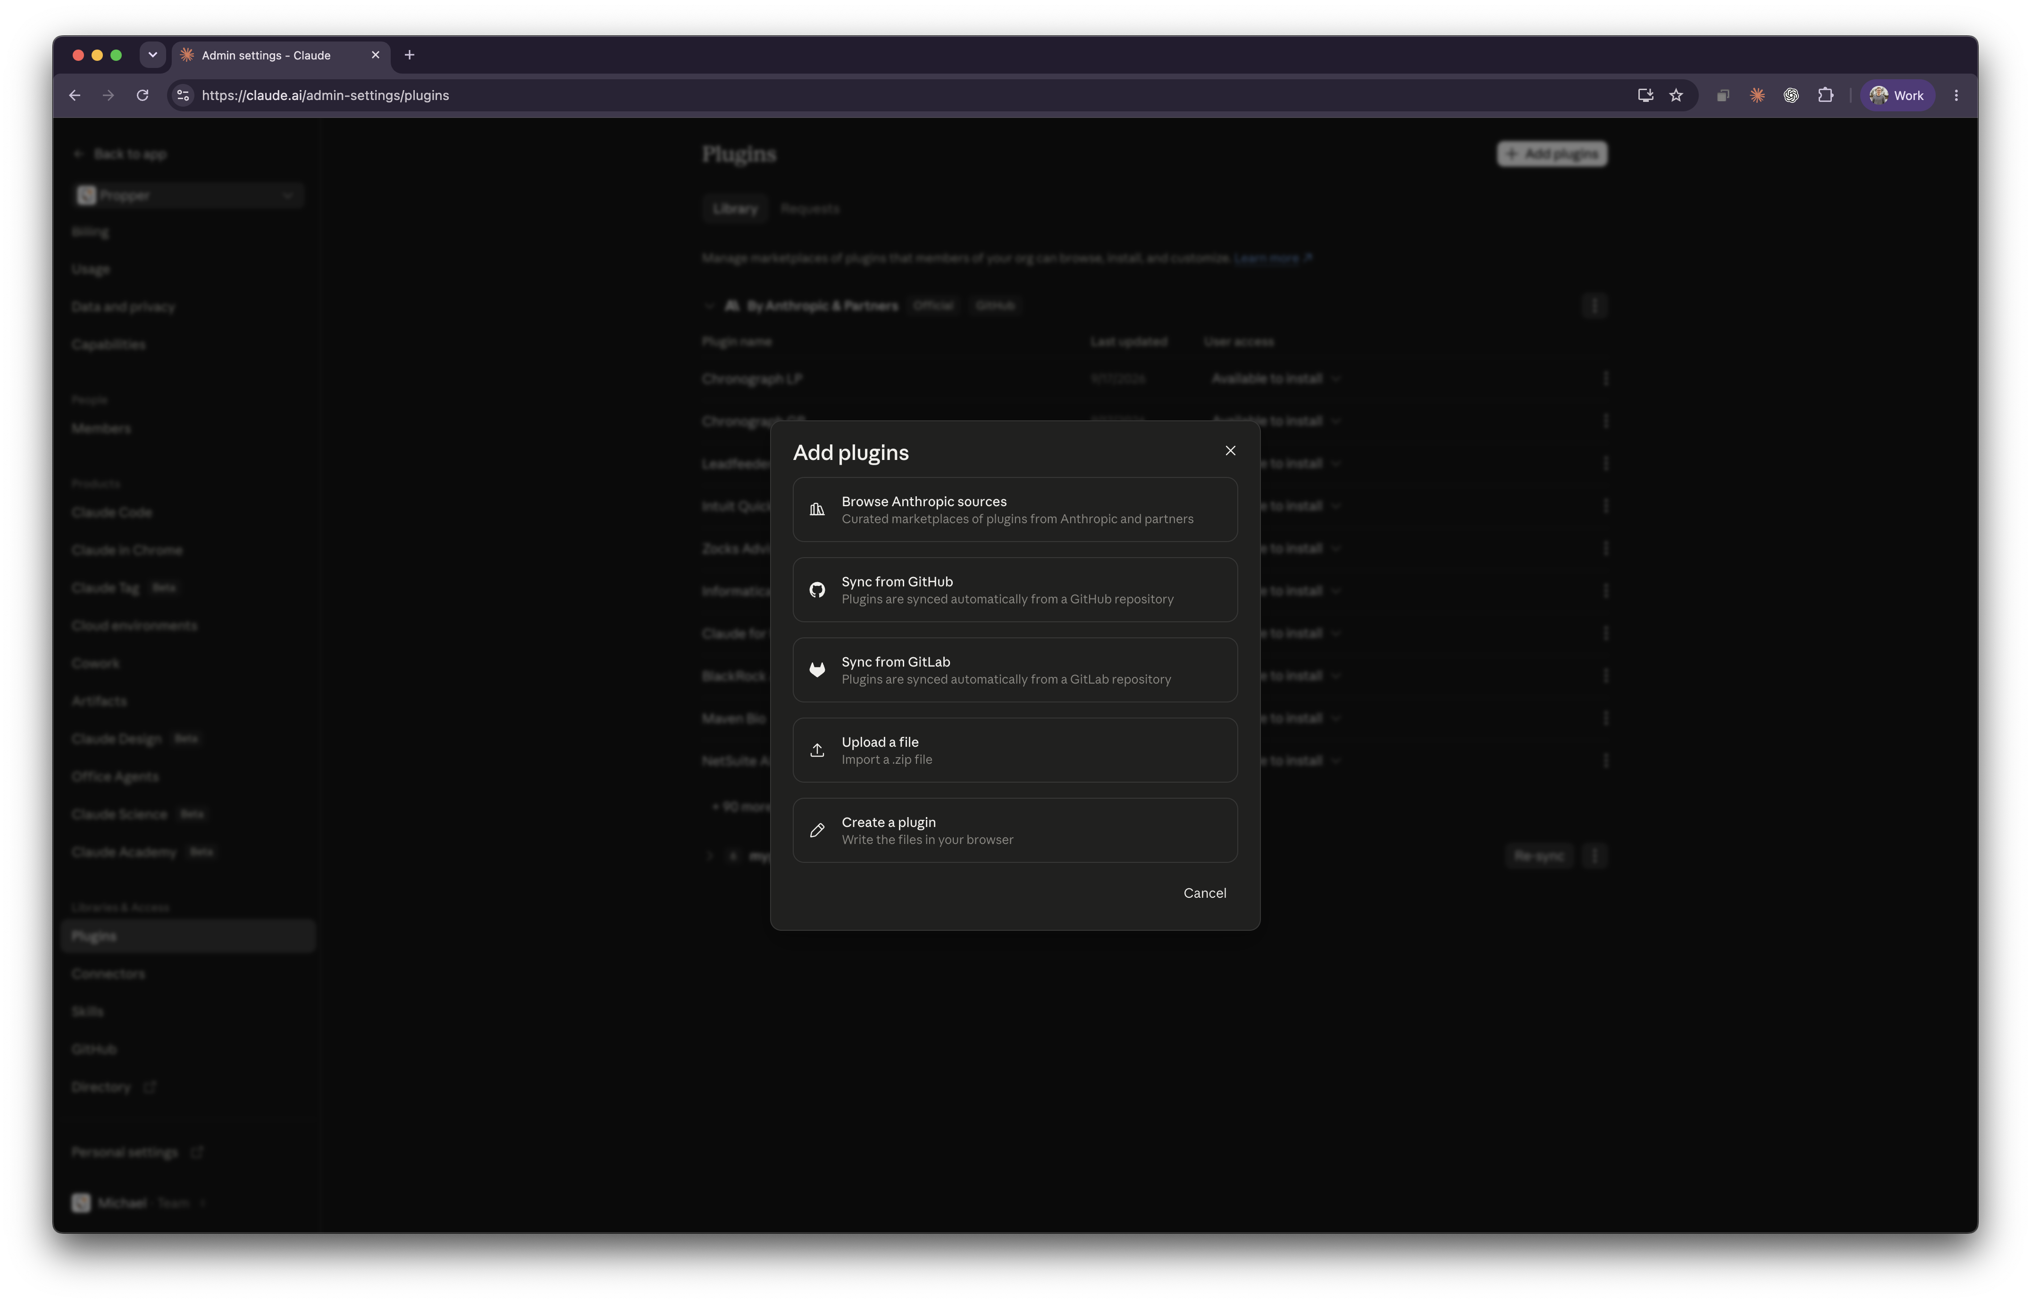Open Chrome's three-dot menu
Screen dimensions: 2031x1303
pyautogui.click(x=1955, y=96)
